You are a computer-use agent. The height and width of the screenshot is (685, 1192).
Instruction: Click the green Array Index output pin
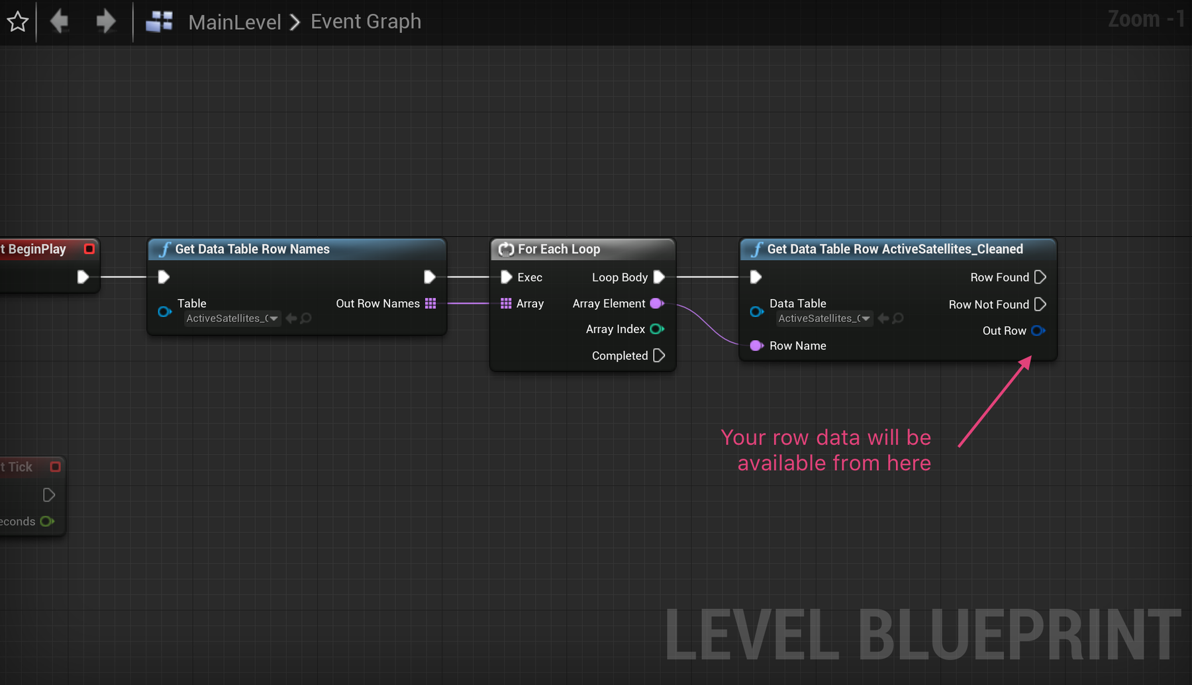coord(656,329)
